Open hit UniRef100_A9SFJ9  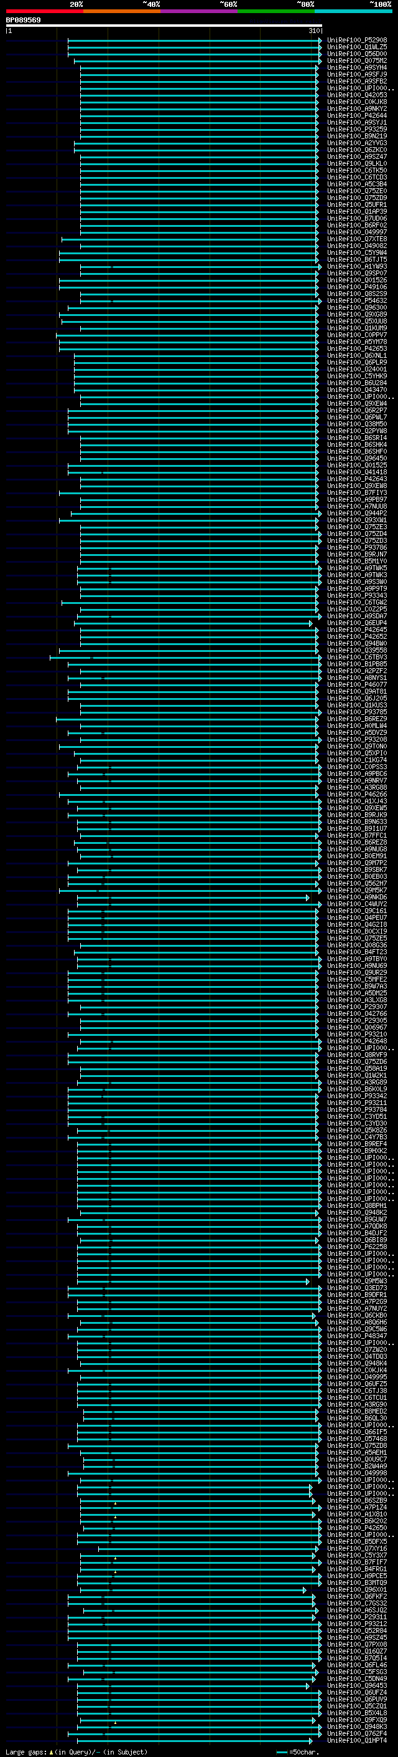click(357, 74)
